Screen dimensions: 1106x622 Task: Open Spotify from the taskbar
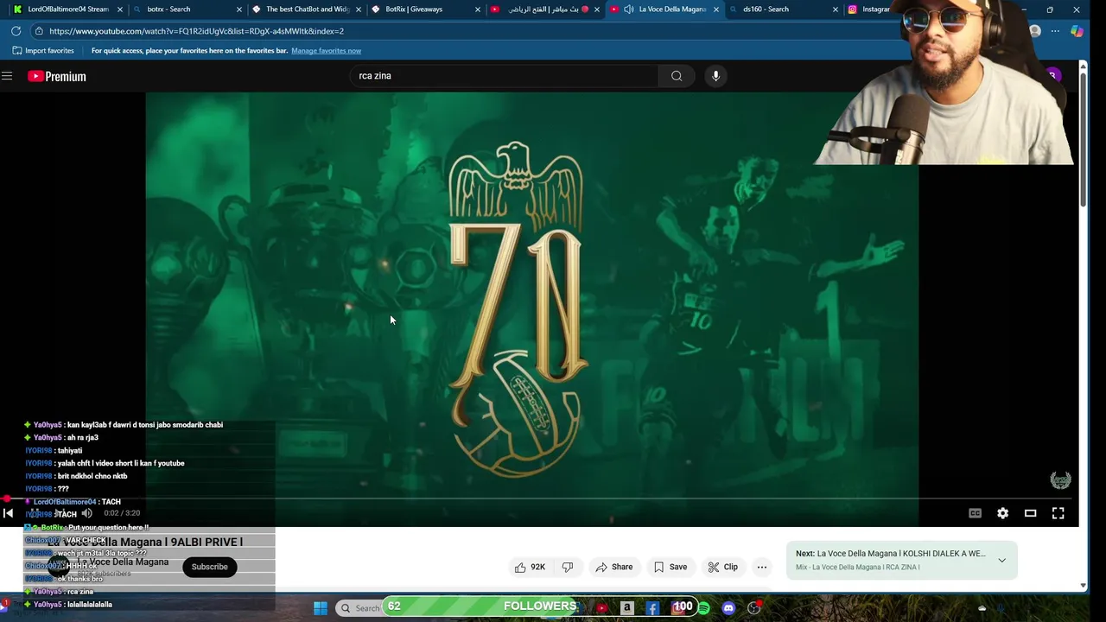[x=703, y=608]
